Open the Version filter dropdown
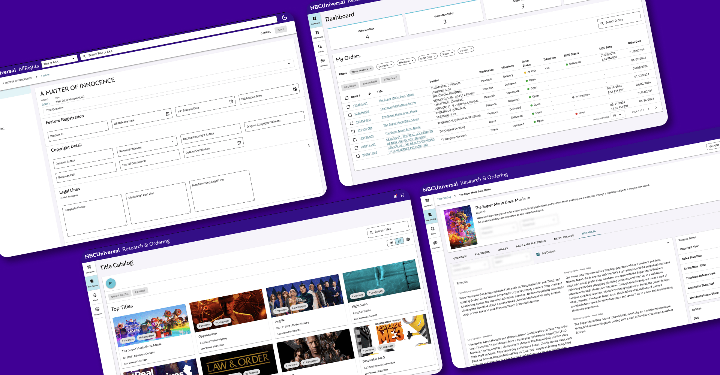720x375 pixels. (x=466, y=50)
